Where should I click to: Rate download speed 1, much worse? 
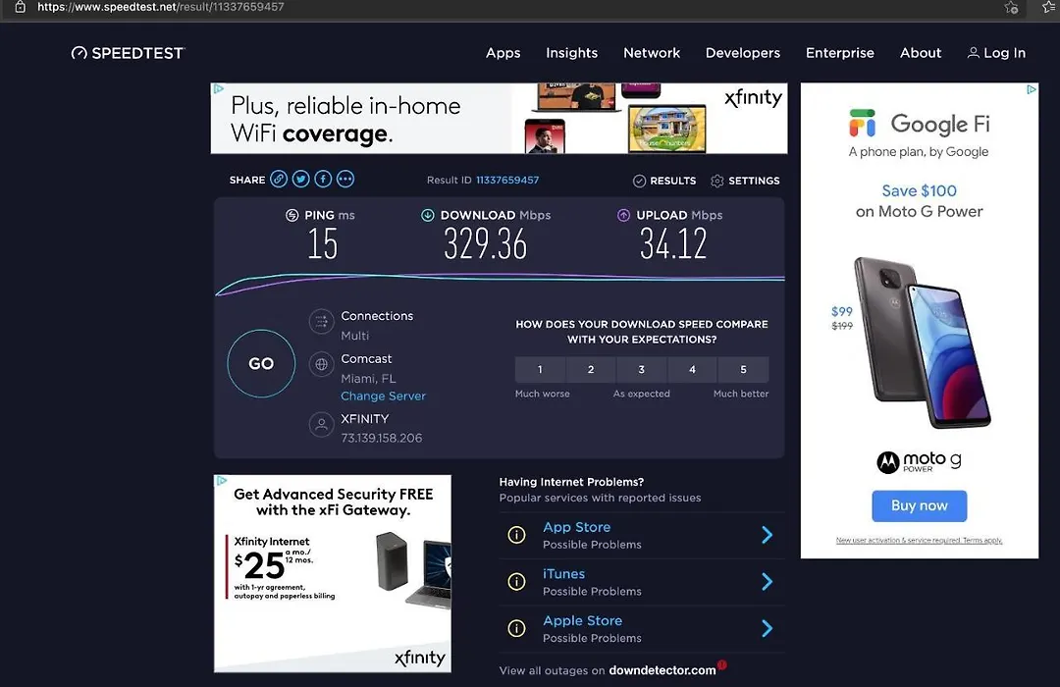click(540, 369)
